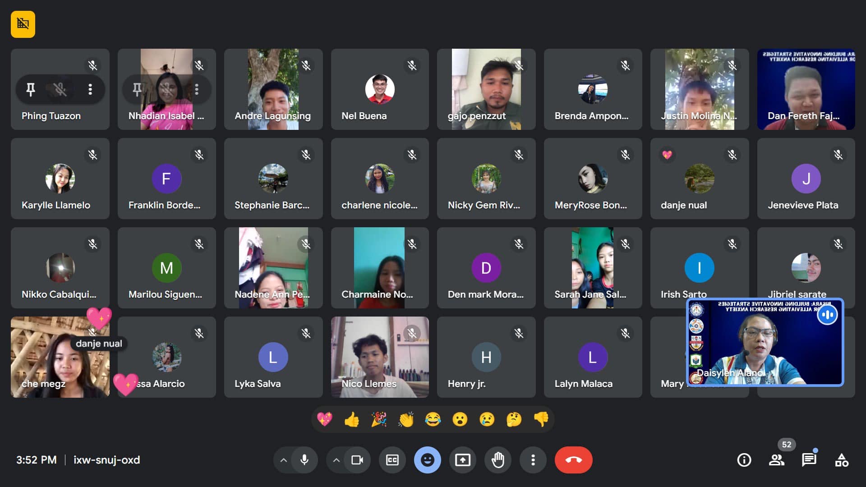The width and height of the screenshot is (866, 487).
Task: Open meeting details info icon
Action: pos(744,460)
